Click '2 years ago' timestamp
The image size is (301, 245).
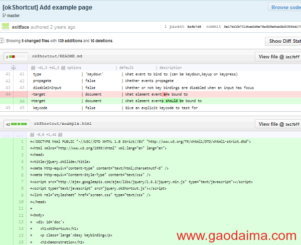(x=63, y=27)
